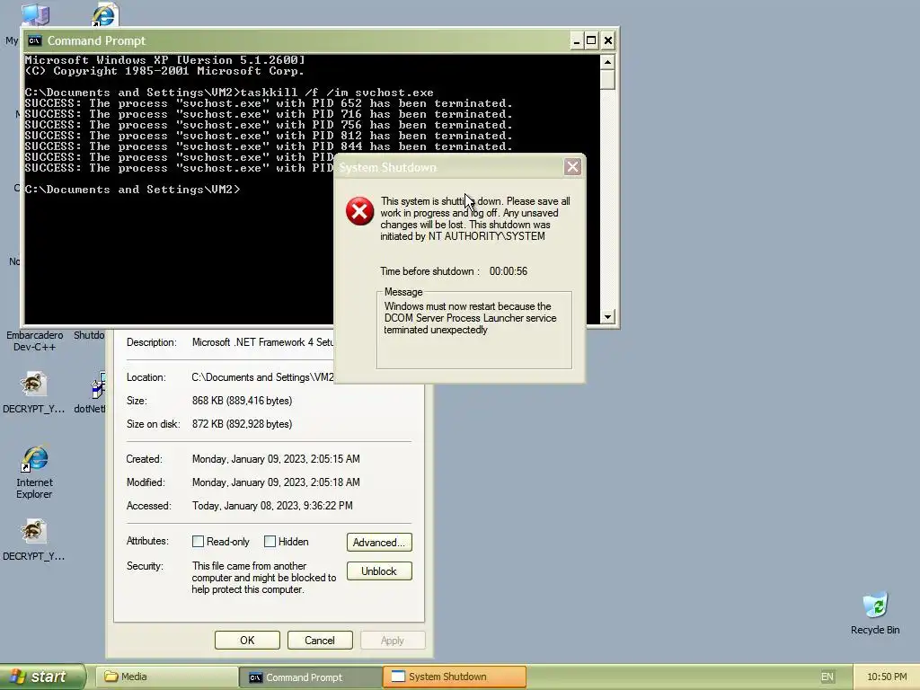Screen dimensions: 920x690
Task: Click the line reporting PID 844 terminated
Action: pyautogui.click(x=268, y=146)
